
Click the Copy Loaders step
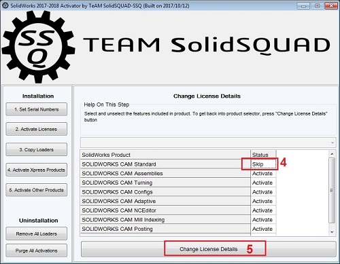[x=37, y=149]
